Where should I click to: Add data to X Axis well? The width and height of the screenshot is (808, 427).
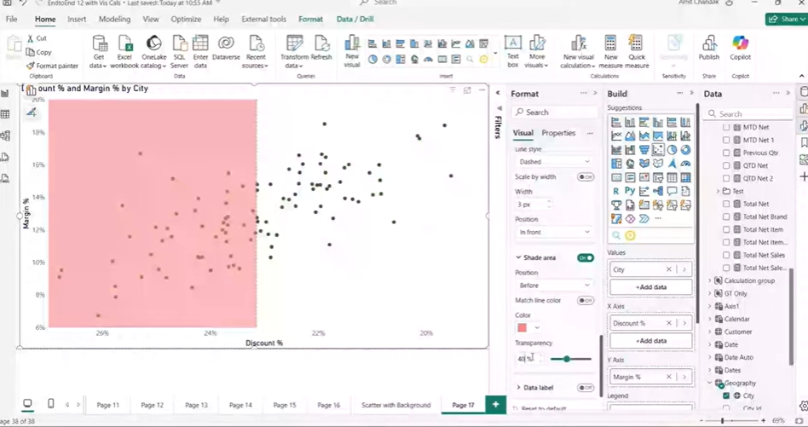pos(651,341)
